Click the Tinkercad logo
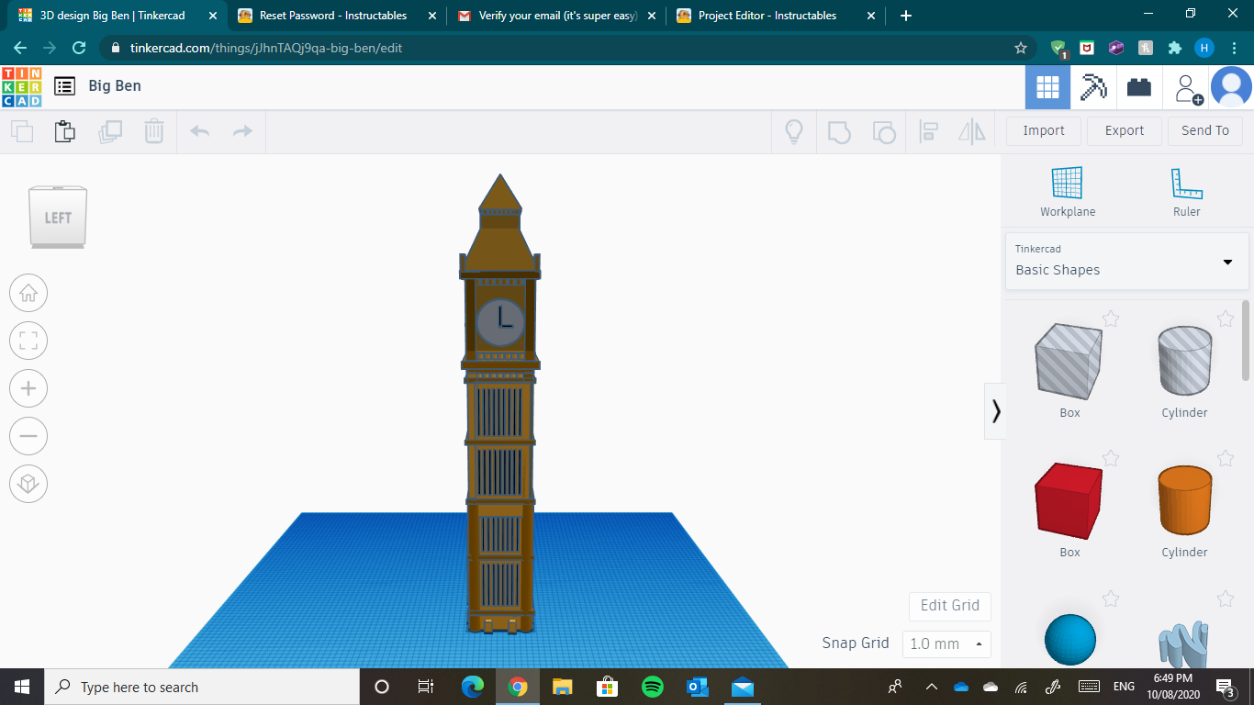Image resolution: width=1254 pixels, height=705 pixels. tap(21, 87)
